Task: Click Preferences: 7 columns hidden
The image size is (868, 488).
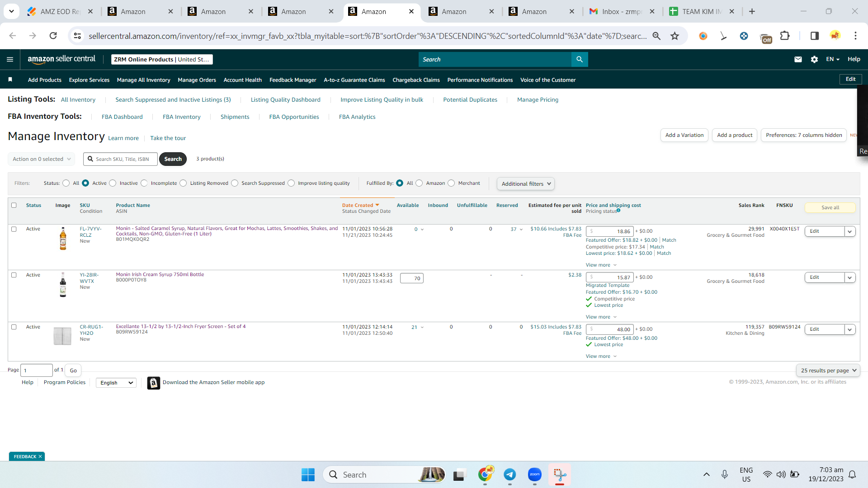Action: coord(804,135)
